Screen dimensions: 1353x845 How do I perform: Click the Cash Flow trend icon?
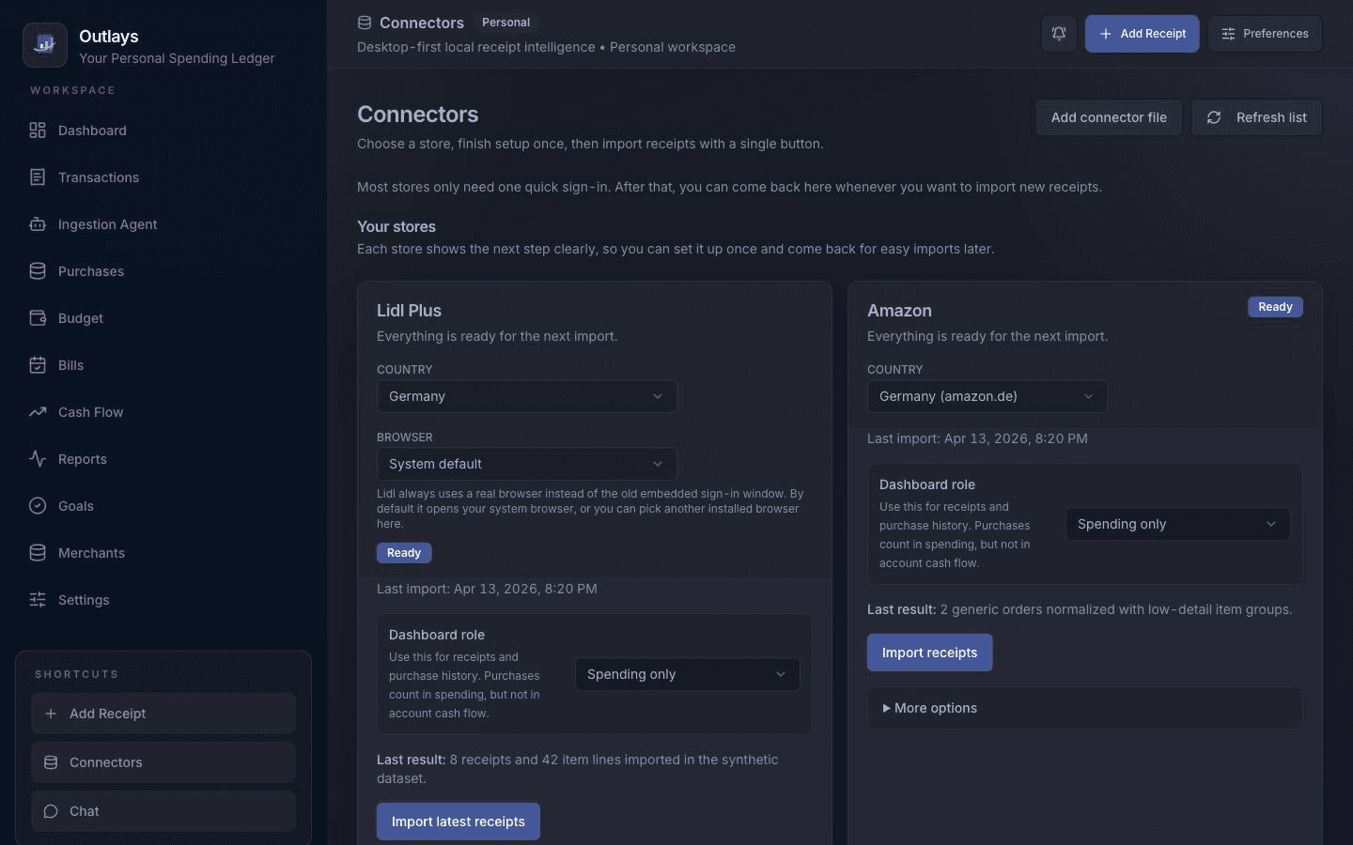click(38, 412)
